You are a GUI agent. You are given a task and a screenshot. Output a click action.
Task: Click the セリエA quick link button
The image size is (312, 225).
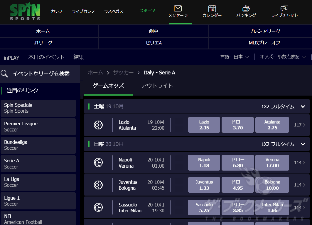click(154, 43)
